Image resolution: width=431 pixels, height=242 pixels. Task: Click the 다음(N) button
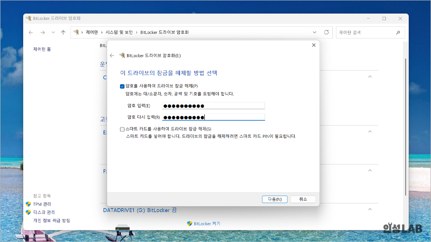tap(274, 199)
